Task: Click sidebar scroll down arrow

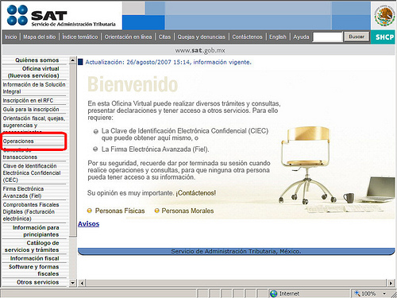Action: [x=73, y=283]
